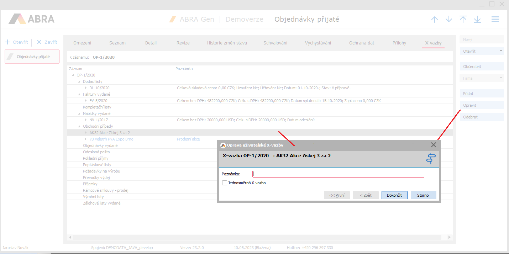The height and width of the screenshot is (254, 509).
Task: Select the VB Veletrh PVA Expo Brno row
Action: coord(111,139)
